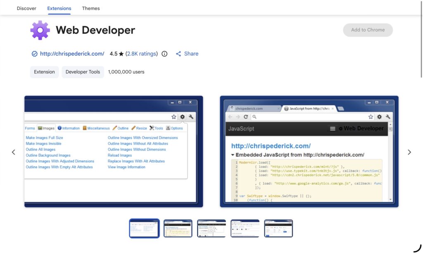This screenshot has height=254, width=423.
Task: Click the Share link
Action: 191,54
